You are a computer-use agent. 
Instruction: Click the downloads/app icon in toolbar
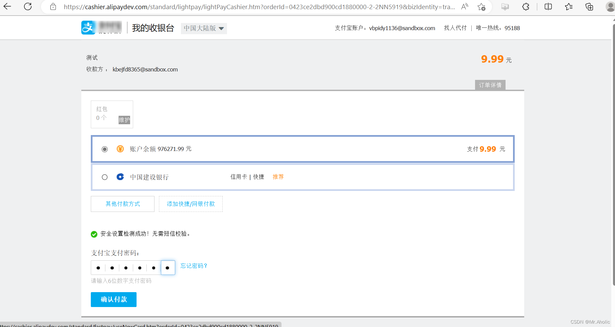[505, 7]
